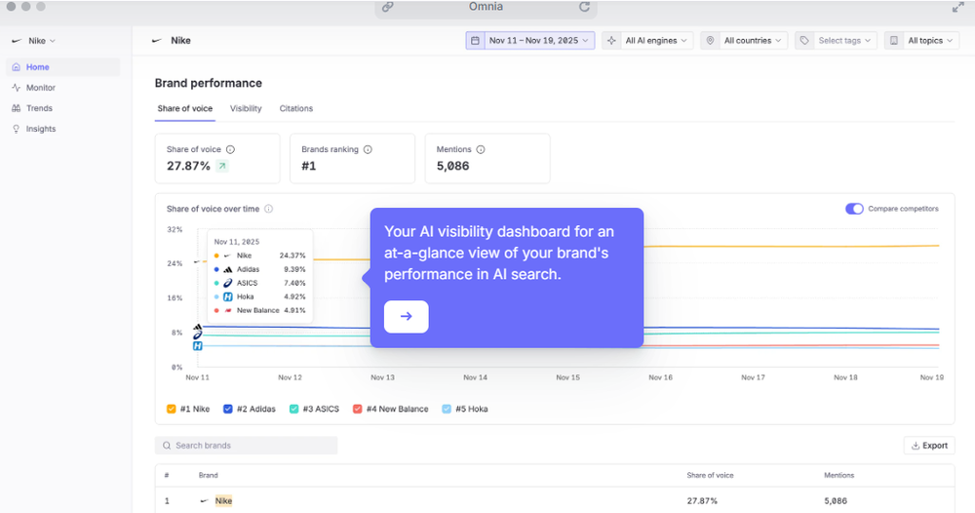Click the Export button
Screen dimensions: 975x513
click(929, 446)
